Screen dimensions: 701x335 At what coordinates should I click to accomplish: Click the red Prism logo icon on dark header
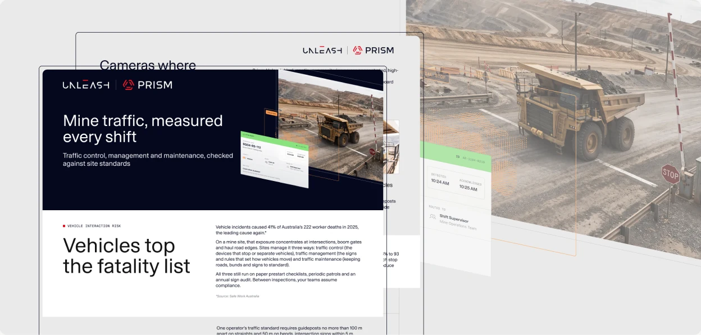128,85
